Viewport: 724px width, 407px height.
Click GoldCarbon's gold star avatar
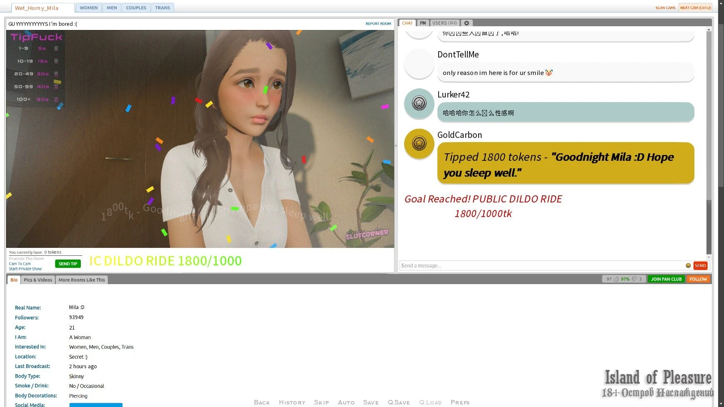(419, 144)
